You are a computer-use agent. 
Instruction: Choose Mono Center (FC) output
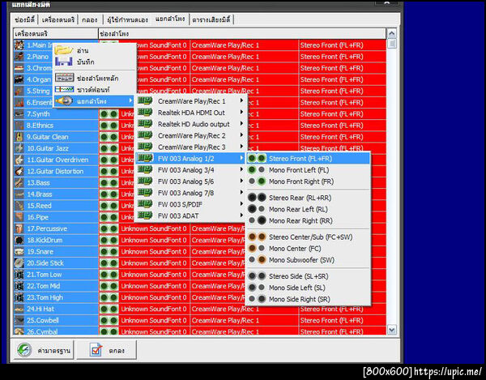309,249
